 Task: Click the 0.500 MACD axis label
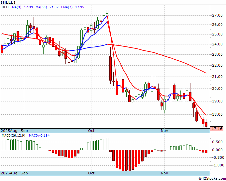pyautogui.click(x=217, y=142)
